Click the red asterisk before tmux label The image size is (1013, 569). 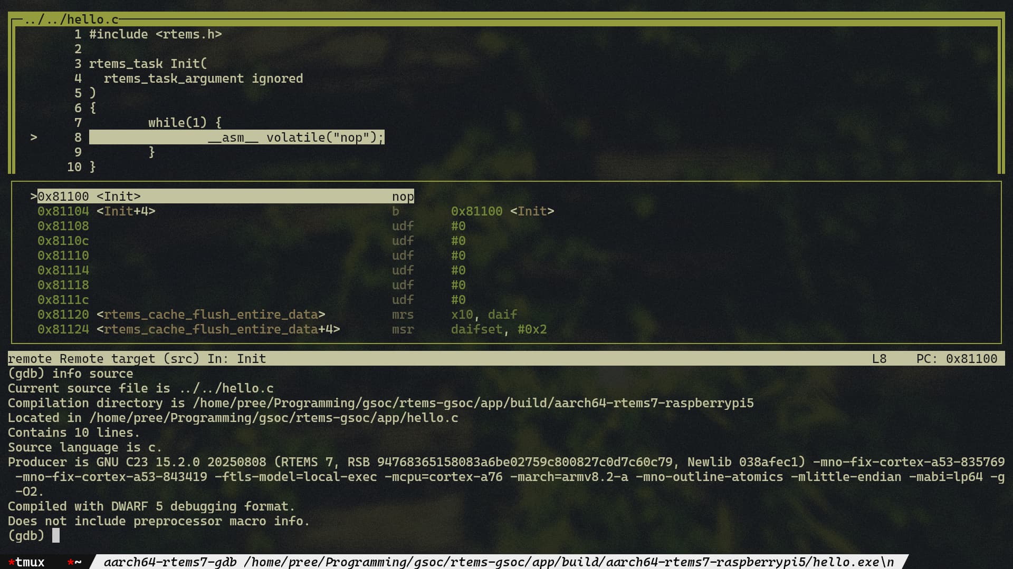pyautogui.click(x=11, y=562)
